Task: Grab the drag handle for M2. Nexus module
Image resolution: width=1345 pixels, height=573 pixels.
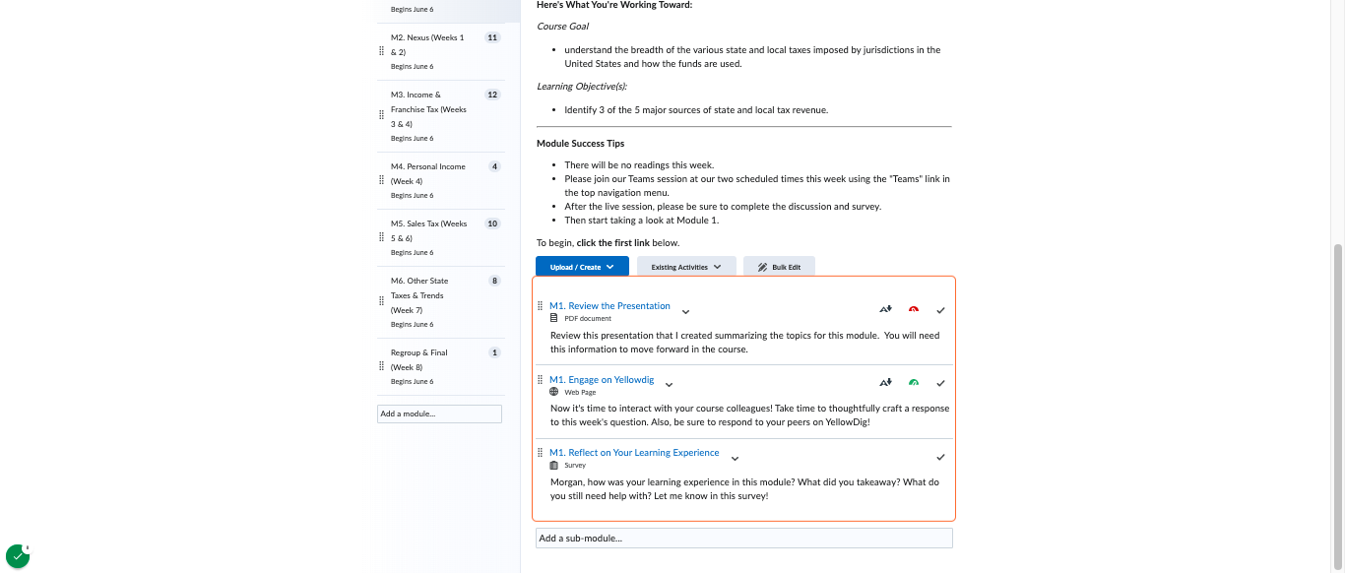Action: (x=381, y=51)
